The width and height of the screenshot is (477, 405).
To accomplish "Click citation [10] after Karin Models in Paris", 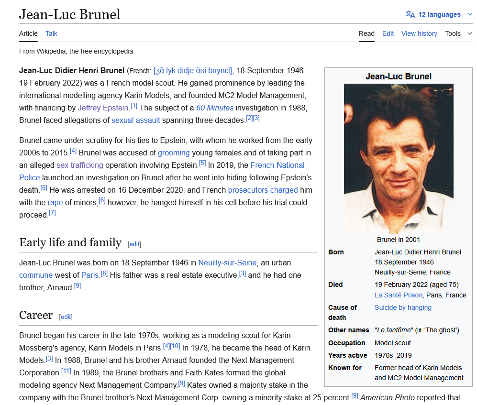I will coord(175,346).
